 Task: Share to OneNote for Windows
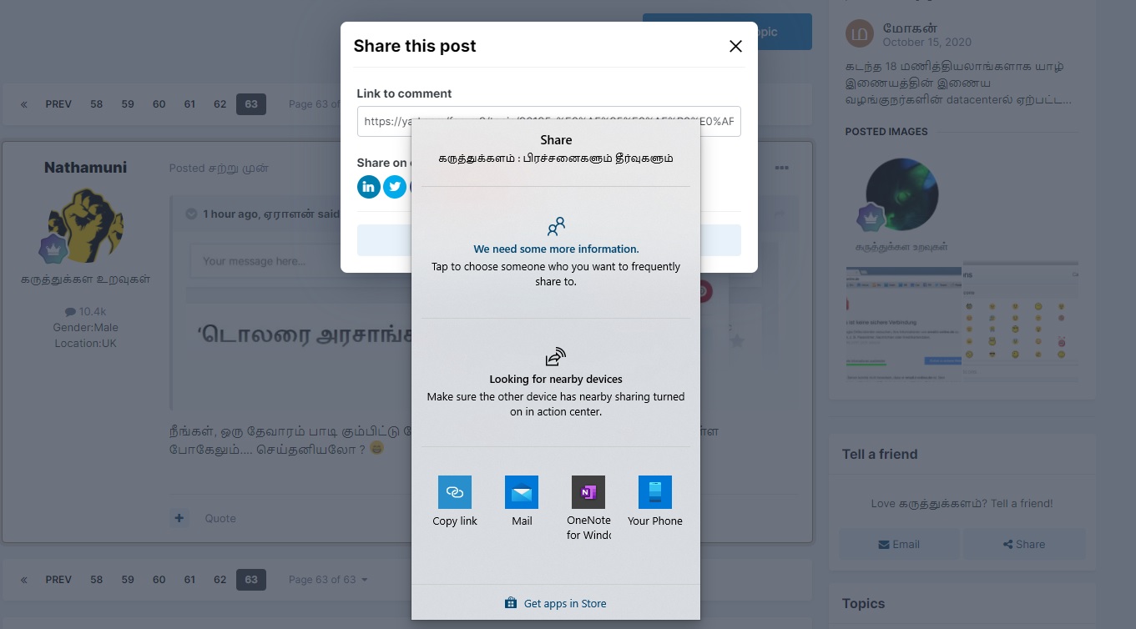click(588, 492)
